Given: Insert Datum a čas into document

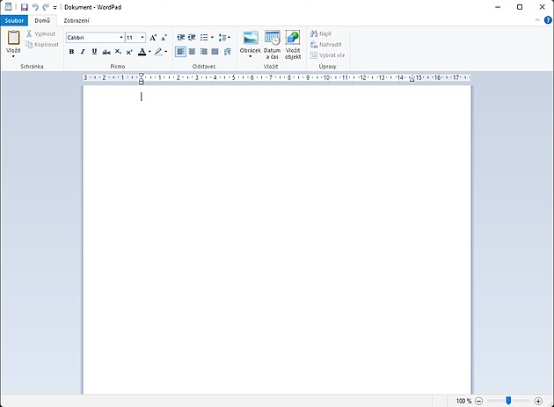Looking at the screenshot, I should [x=272, y=38].
